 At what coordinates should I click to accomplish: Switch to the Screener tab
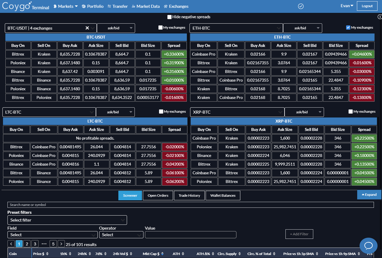[130, 196]
